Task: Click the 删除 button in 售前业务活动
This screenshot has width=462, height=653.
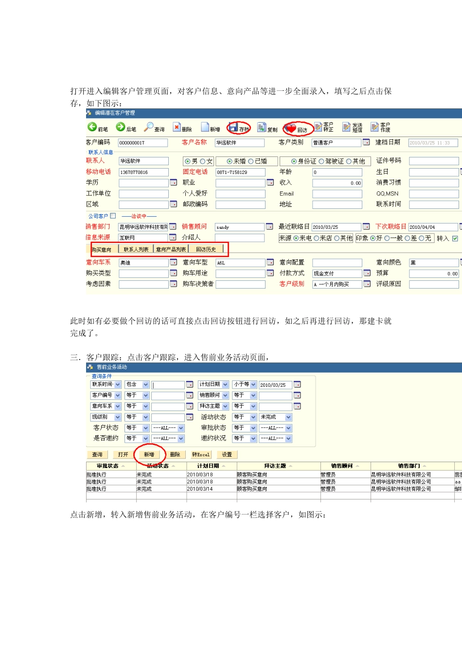Action: coord(175,455)
